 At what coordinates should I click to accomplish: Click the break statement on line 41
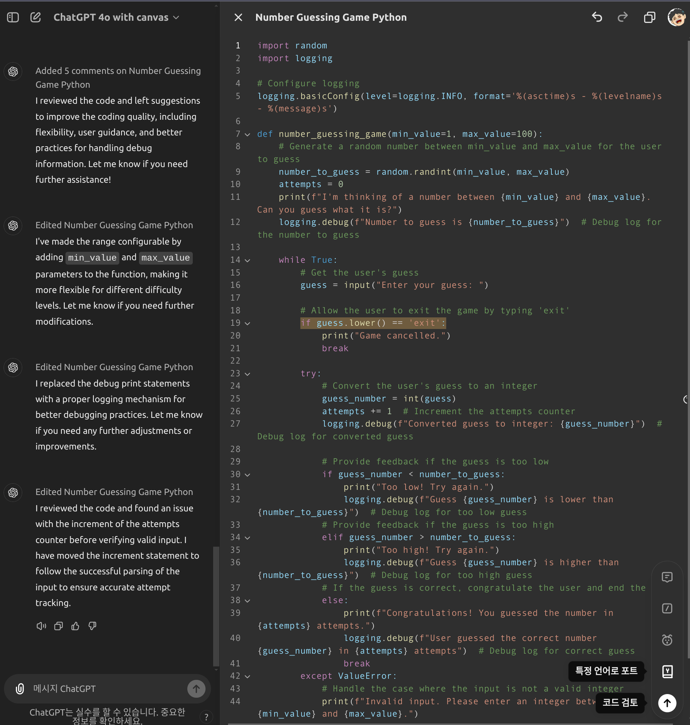[356, 663]
